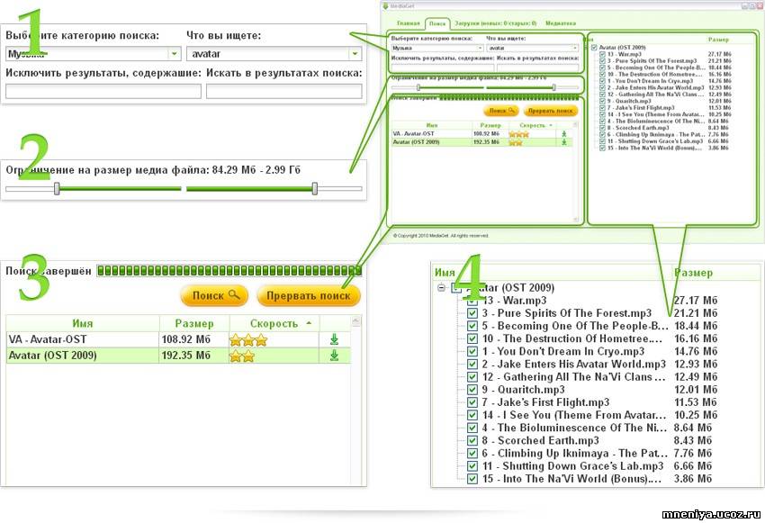Click two-star speed rating of Avatar (OST 2009), enlarged table
Screen dimensions: 765x523
point(242,356)
